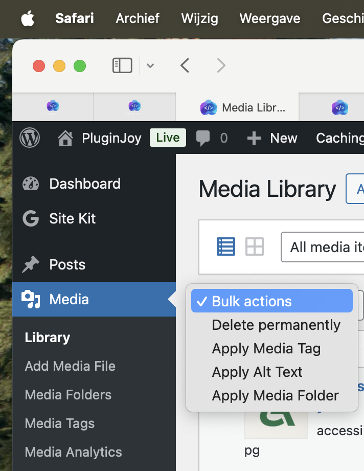Go back with Safari's back arrow
Screen dimensions: 364x471
(185, 65)
